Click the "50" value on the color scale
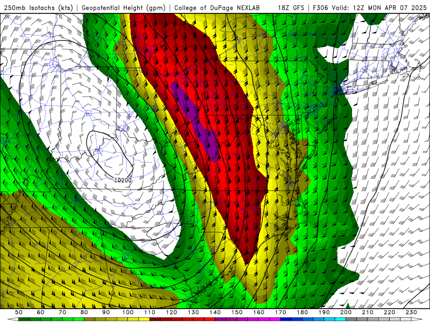Viewport: 430px width, 322px height. click(19, 312)
